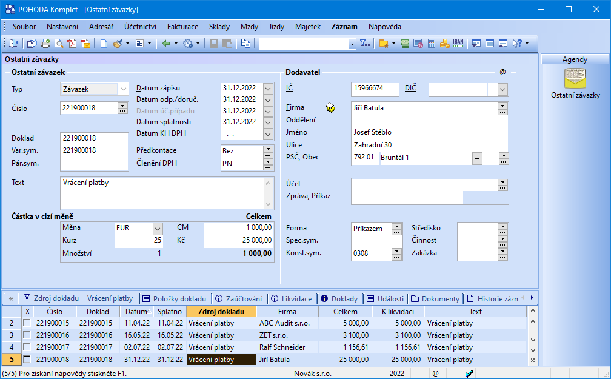Click the blue checkmark icon in status bar
The height and width of the screenshot is (379, 611).
click(469, 374)
